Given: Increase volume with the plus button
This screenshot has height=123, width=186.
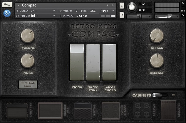Looking at the screenshot, I should [x=177, y=16].
